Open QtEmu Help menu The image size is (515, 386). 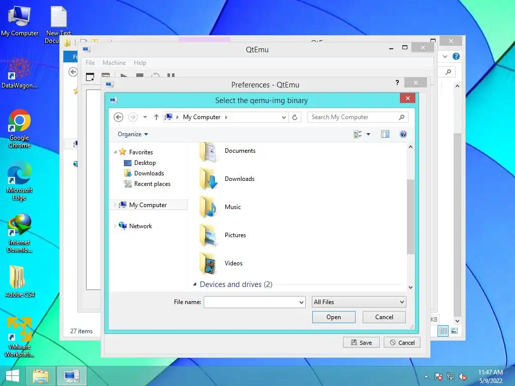pos(140,63)
